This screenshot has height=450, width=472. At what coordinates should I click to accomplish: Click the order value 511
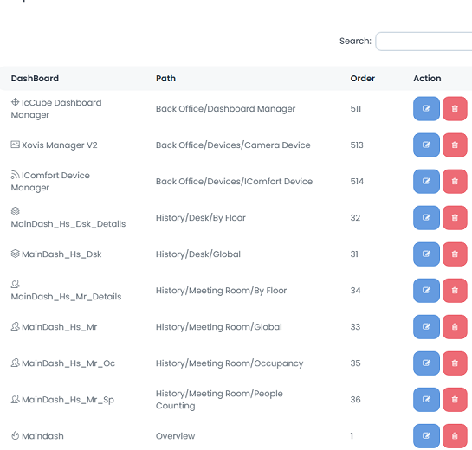coord(355,108)
